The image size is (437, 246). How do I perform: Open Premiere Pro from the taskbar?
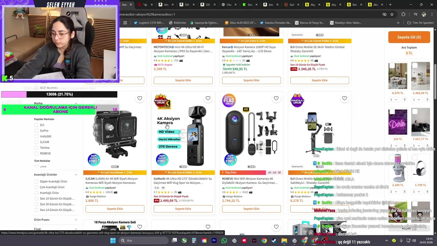(x=214, y=241)
